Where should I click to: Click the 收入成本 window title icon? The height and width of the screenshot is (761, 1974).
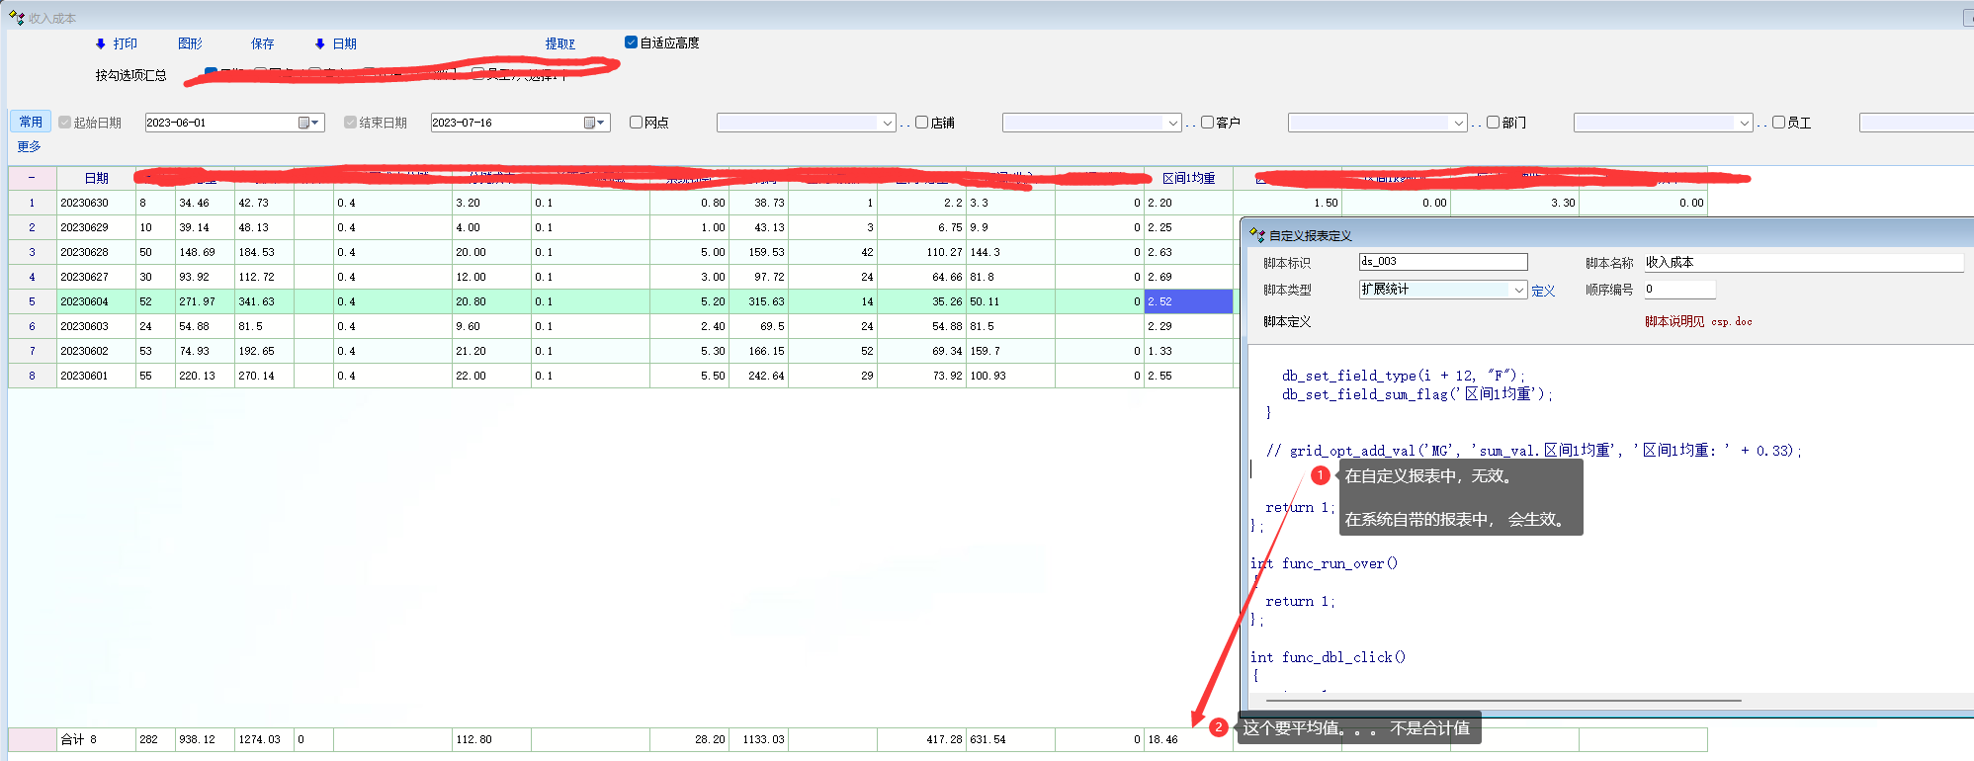point(16,18)
